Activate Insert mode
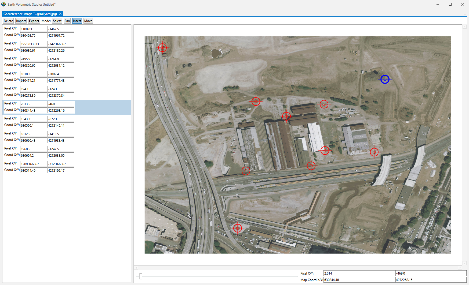Viewport: 469px width, 285px height. [77, 21]
